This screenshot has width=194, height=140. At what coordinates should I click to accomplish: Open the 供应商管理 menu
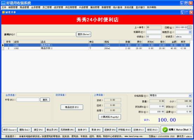pos(71,7)
